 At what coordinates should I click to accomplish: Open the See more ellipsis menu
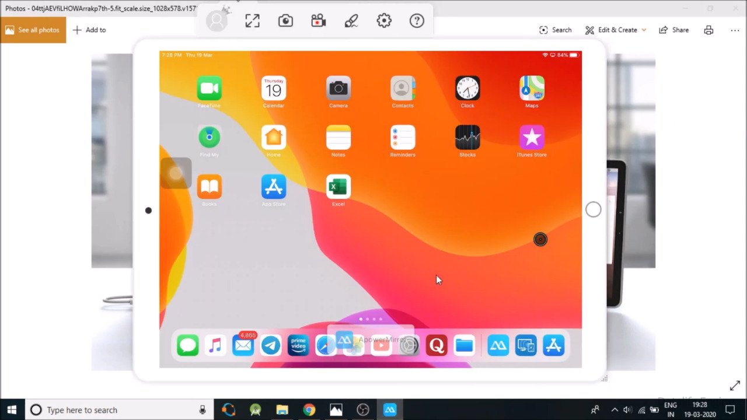[735, 30]
